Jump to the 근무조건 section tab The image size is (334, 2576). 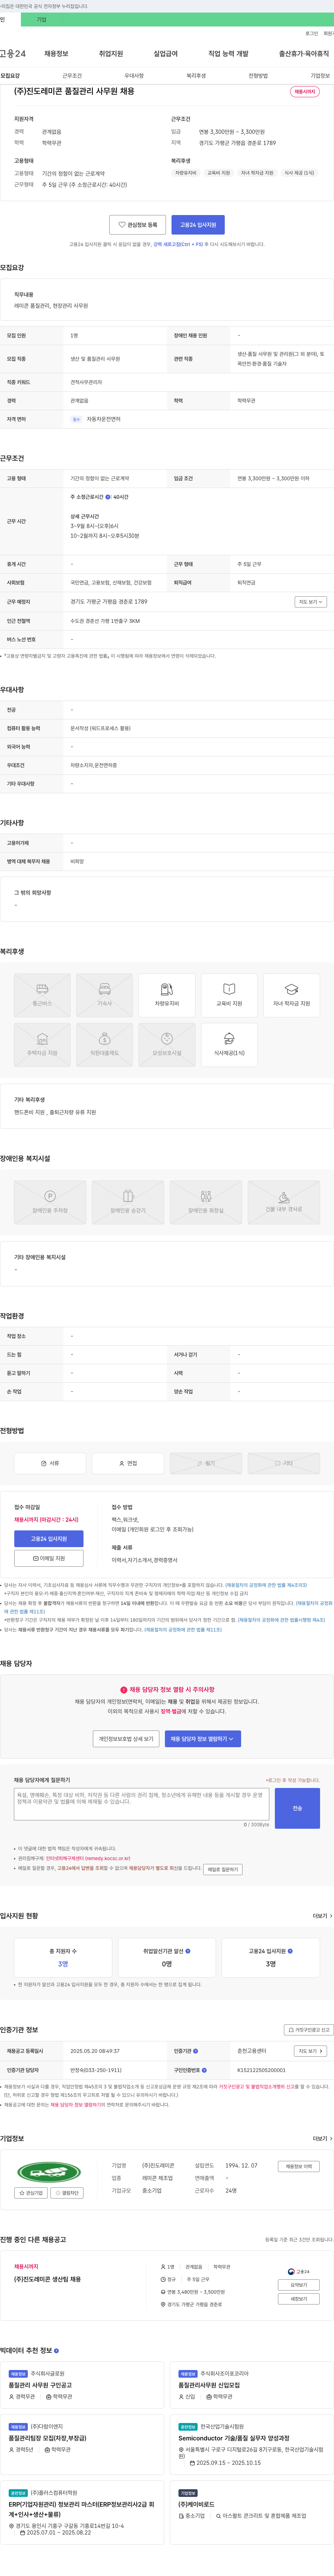click(x=72, y=76)
